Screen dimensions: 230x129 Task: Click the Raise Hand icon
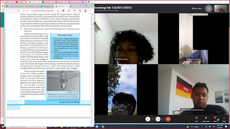tap(206, 119)
